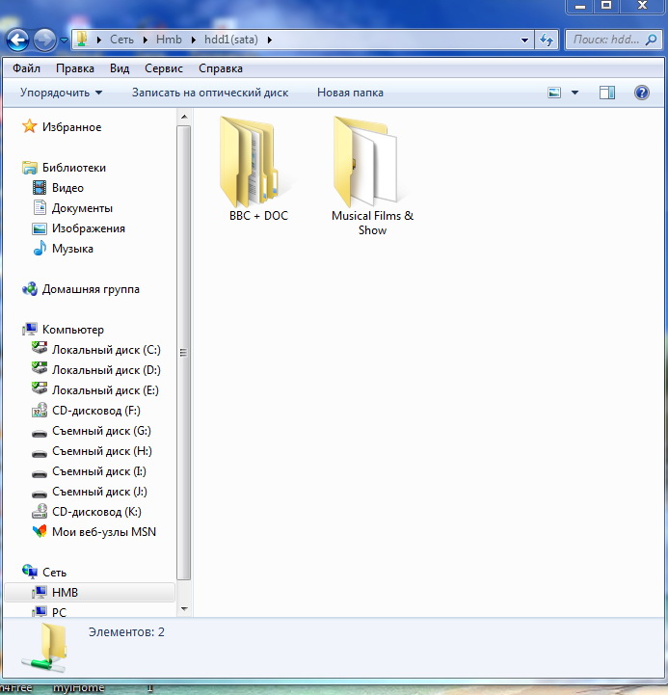Open the Справка menu
The height and width of the screenshot is (695, 668).
(x=221, y=68)
